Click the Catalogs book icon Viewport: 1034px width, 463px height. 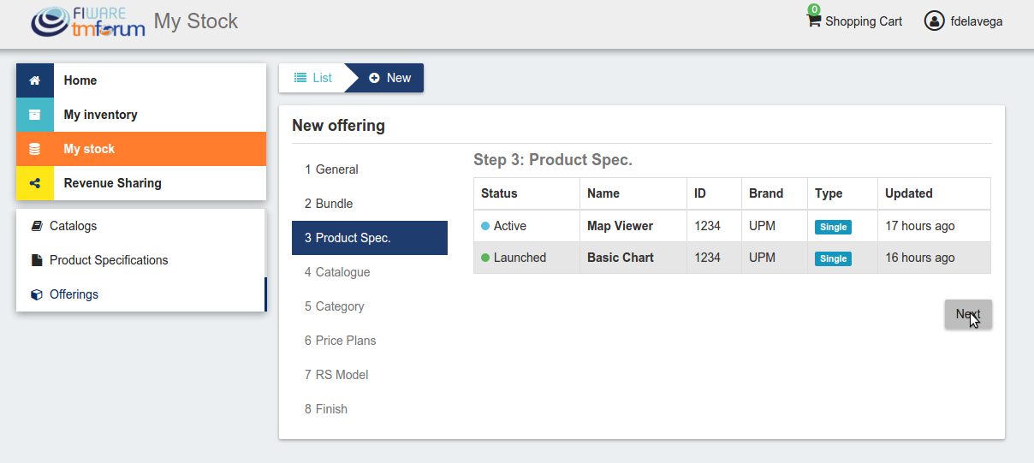[37, 226]
